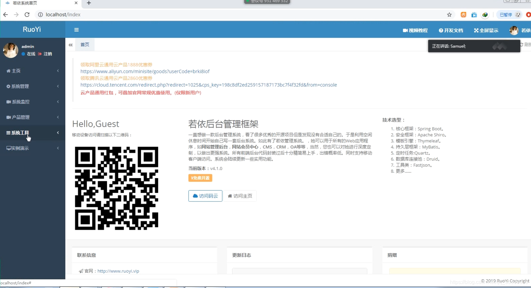Click the tab scroll-left double arrow
The width and height of the screenshot is (531, 288).
(70, 45)
